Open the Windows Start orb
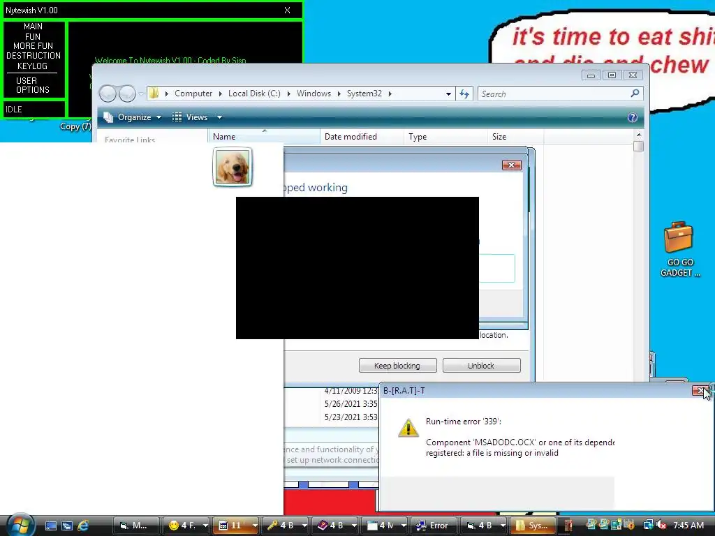The width and height of the screenshot is (715, 536). [x=20, y=525]
